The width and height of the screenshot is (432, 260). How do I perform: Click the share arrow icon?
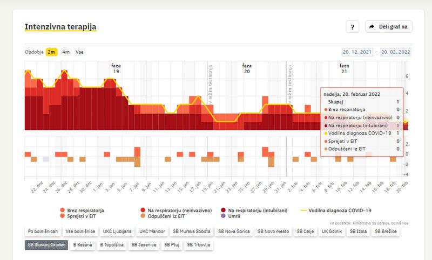(371, 26)
